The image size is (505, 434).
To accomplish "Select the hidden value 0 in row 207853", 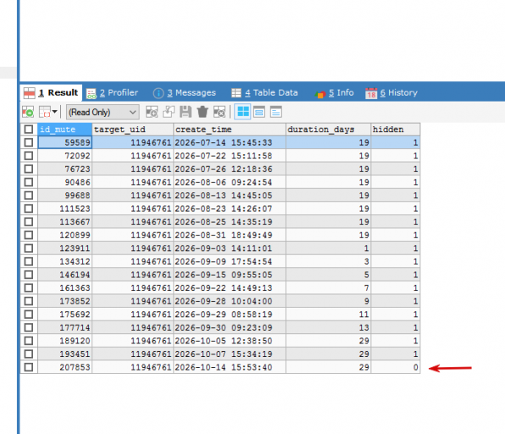I will 396,367.
